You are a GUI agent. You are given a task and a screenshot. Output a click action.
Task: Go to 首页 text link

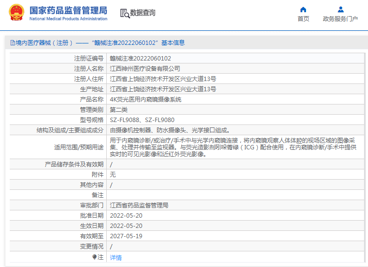tap(303, 19)
